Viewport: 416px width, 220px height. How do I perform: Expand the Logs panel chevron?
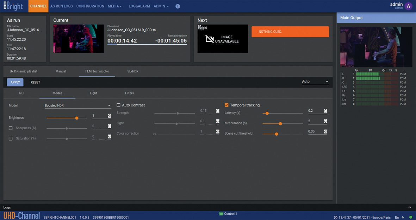409,208
